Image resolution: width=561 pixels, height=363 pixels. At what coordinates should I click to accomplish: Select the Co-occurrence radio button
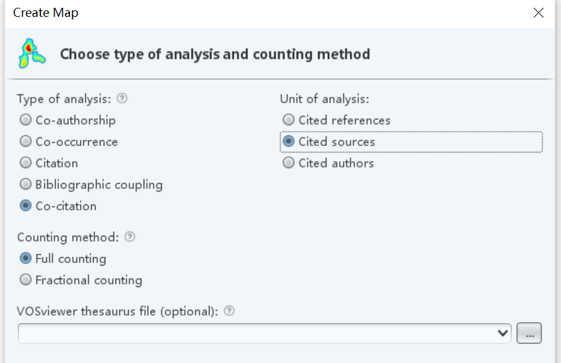(x=26, y=142)
